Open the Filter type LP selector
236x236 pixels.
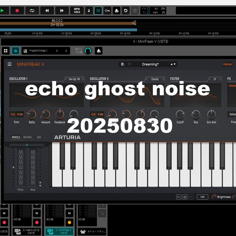(x=214, y=79)
